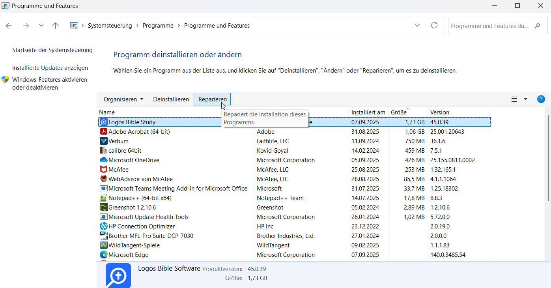Viewport: 551px width, 288px height.
Task: Sort by Installiert am column header
Action: coord(368,112)
